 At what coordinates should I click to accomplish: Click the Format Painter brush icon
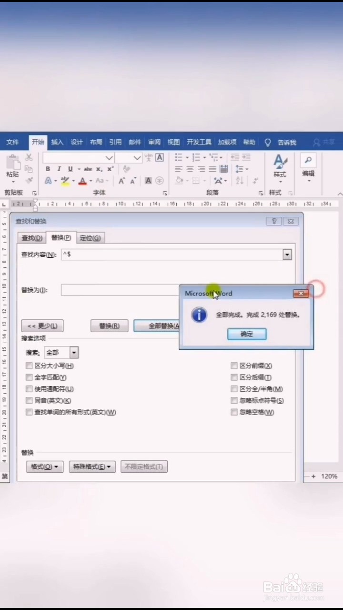pyautogui.click(x=29, y=181)
